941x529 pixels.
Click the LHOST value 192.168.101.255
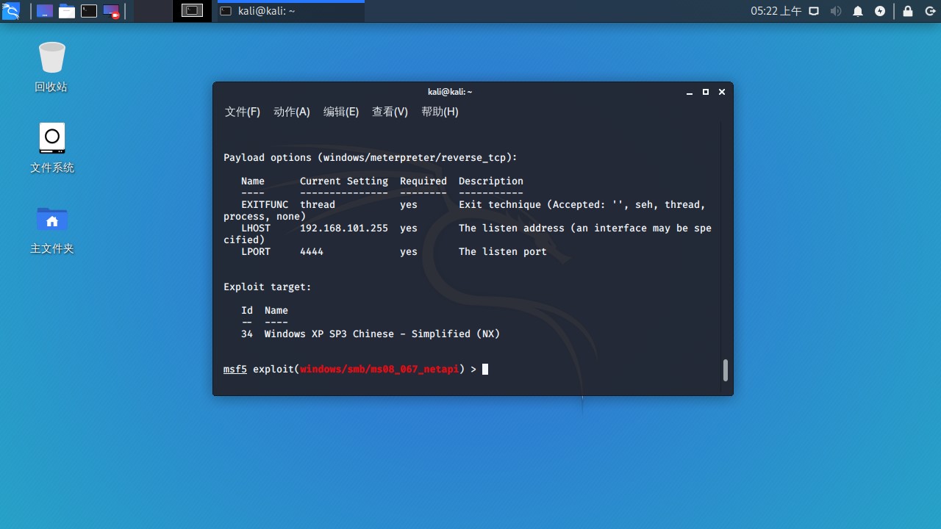tap(344, 228)
